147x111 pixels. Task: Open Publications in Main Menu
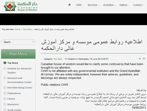[14, 93]
